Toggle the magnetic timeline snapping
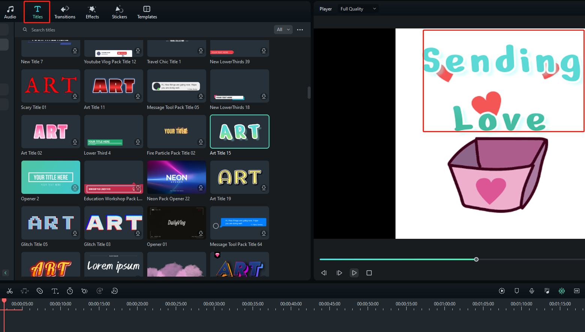Image resolution: width=585 pixels, height=332 pixels. (561, 291)
